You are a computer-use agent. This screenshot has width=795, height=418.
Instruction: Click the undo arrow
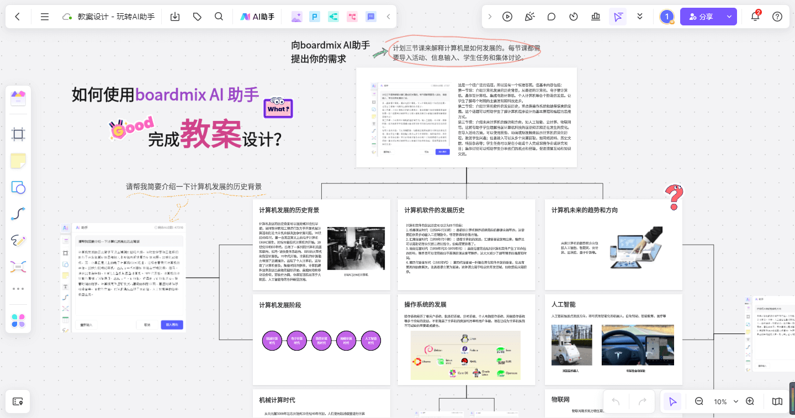pos(616,401)
